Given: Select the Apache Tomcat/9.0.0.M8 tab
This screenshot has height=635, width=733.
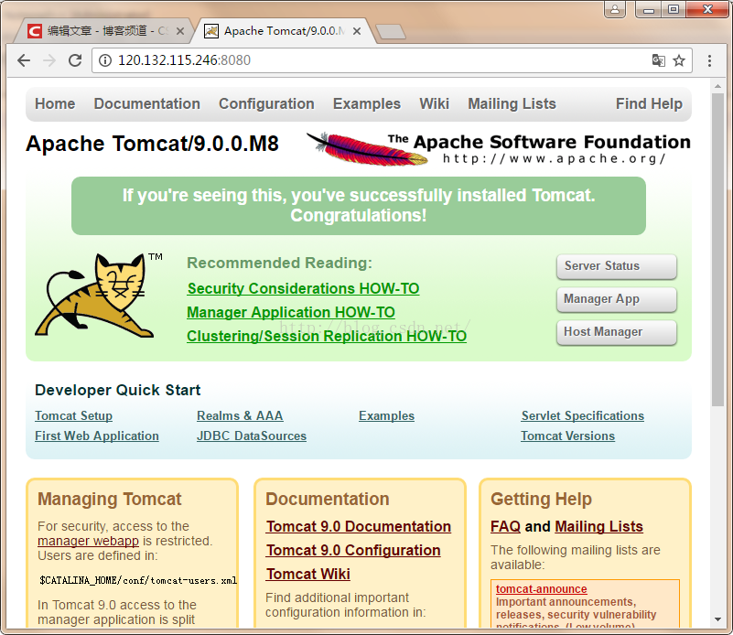Looking at the screenshot, I should coord(284,31).
